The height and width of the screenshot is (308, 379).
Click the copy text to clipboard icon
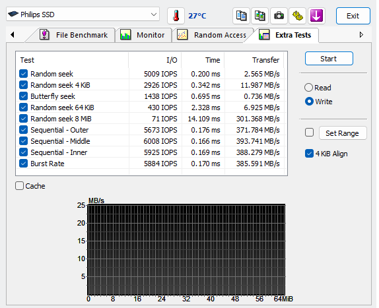pyautogui.click(x=241, y=16)
